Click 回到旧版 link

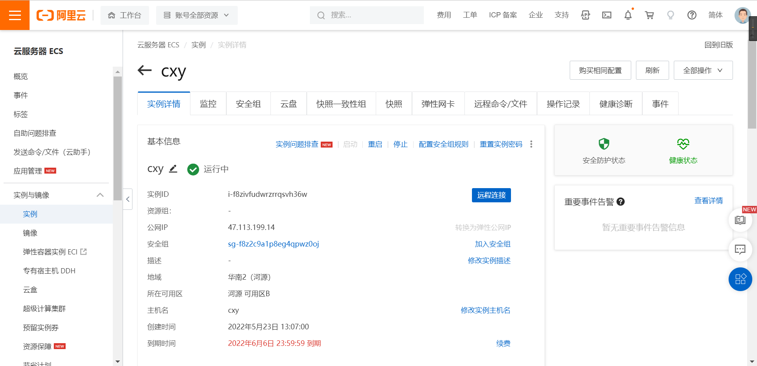click(x=718, y=45)
